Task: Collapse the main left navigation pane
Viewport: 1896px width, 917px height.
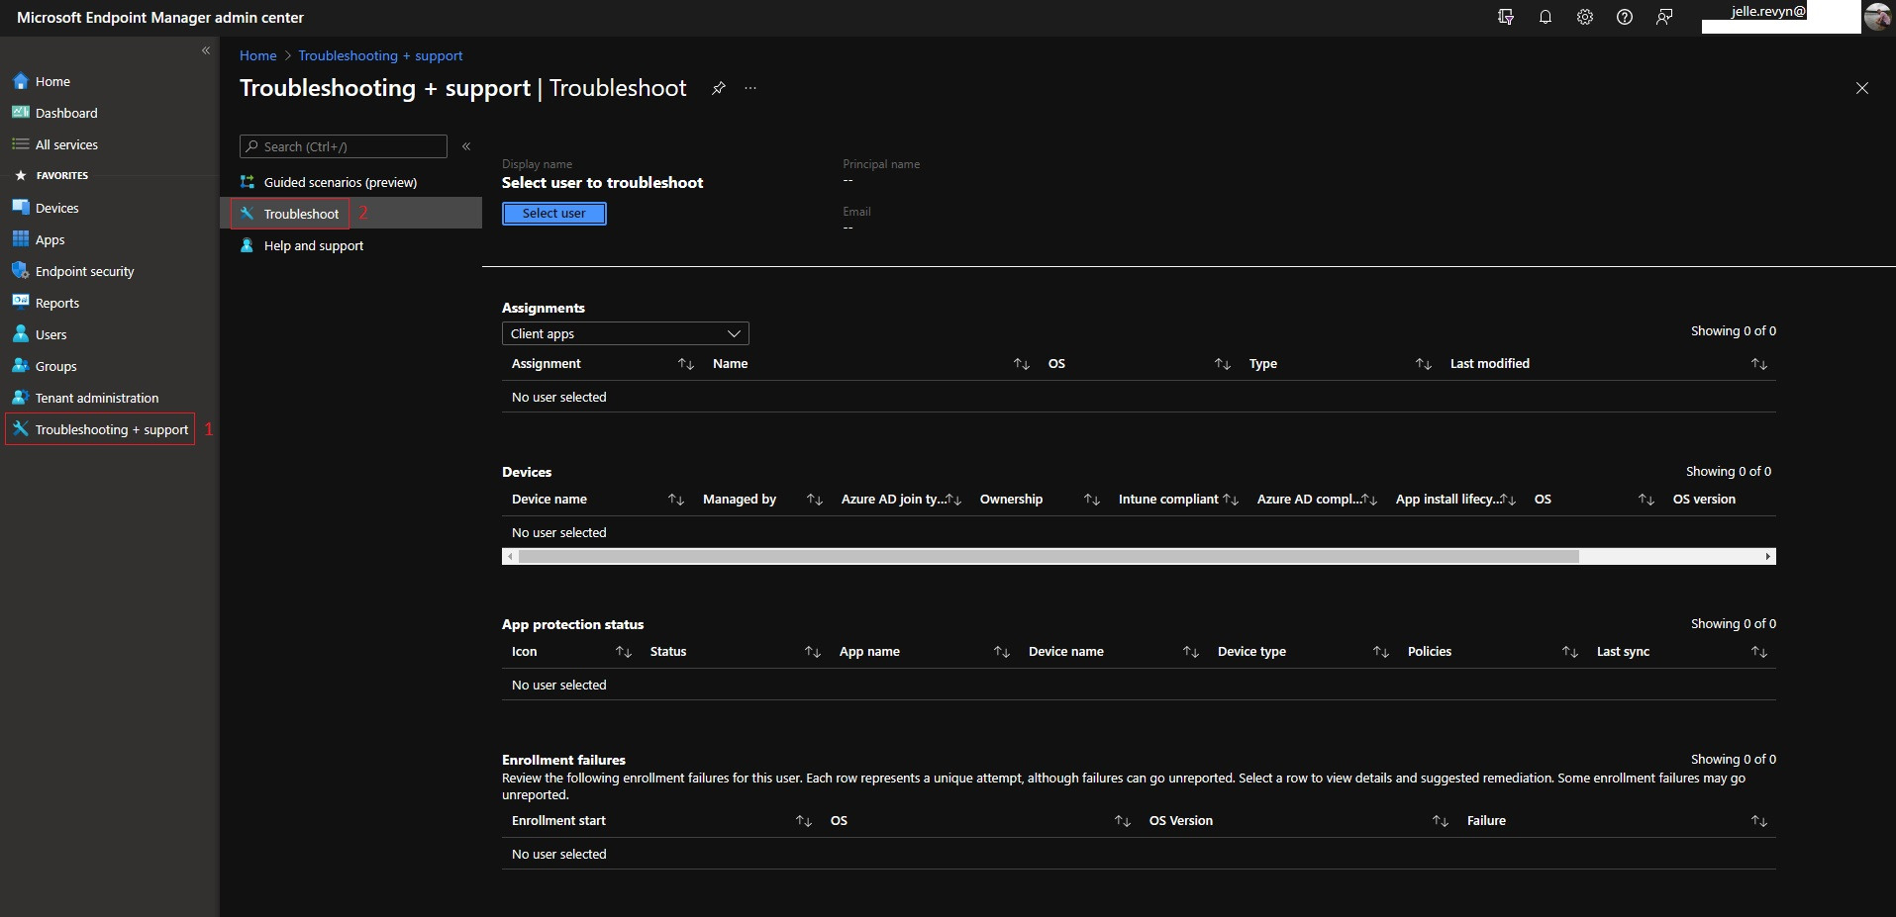Action: [206, 50]
